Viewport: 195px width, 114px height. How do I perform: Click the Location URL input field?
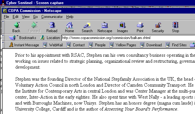pyautogui.click(x=128, y=38)
